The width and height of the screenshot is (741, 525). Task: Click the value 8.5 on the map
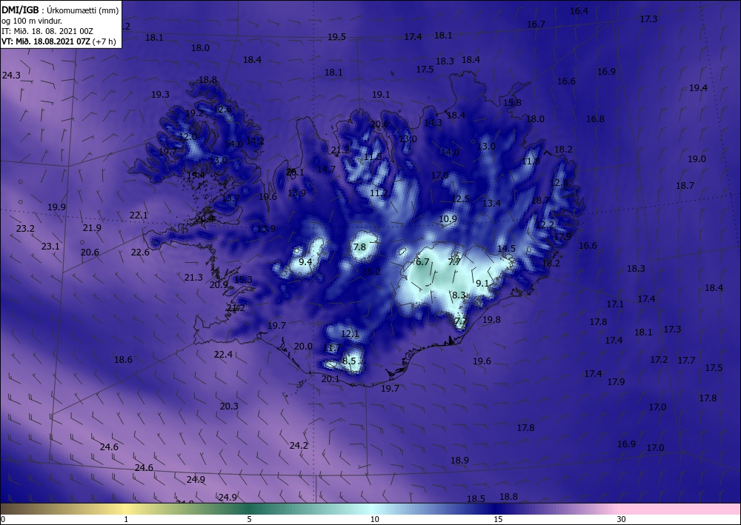[x=349, y=361]
